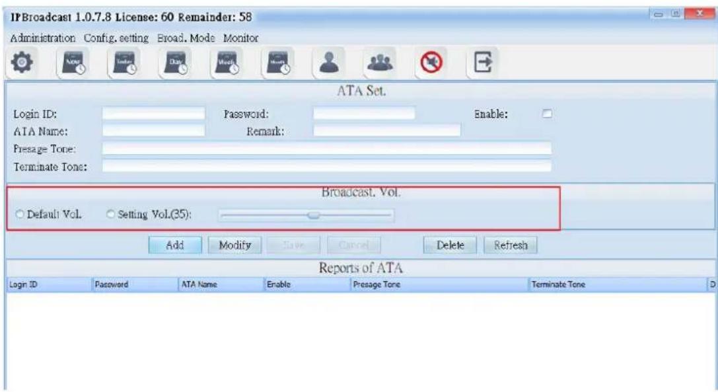
Task: Sort by the Enable column header
Action: pyautogui.click(x=307, y=285)
